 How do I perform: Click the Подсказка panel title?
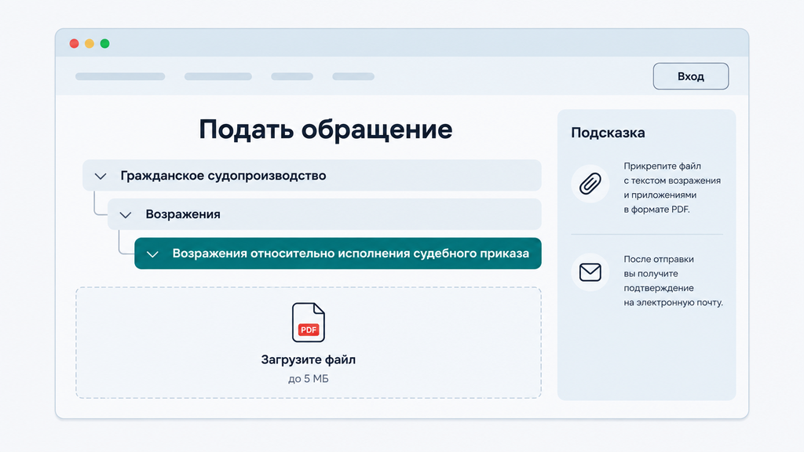click(x=608, y=133)
